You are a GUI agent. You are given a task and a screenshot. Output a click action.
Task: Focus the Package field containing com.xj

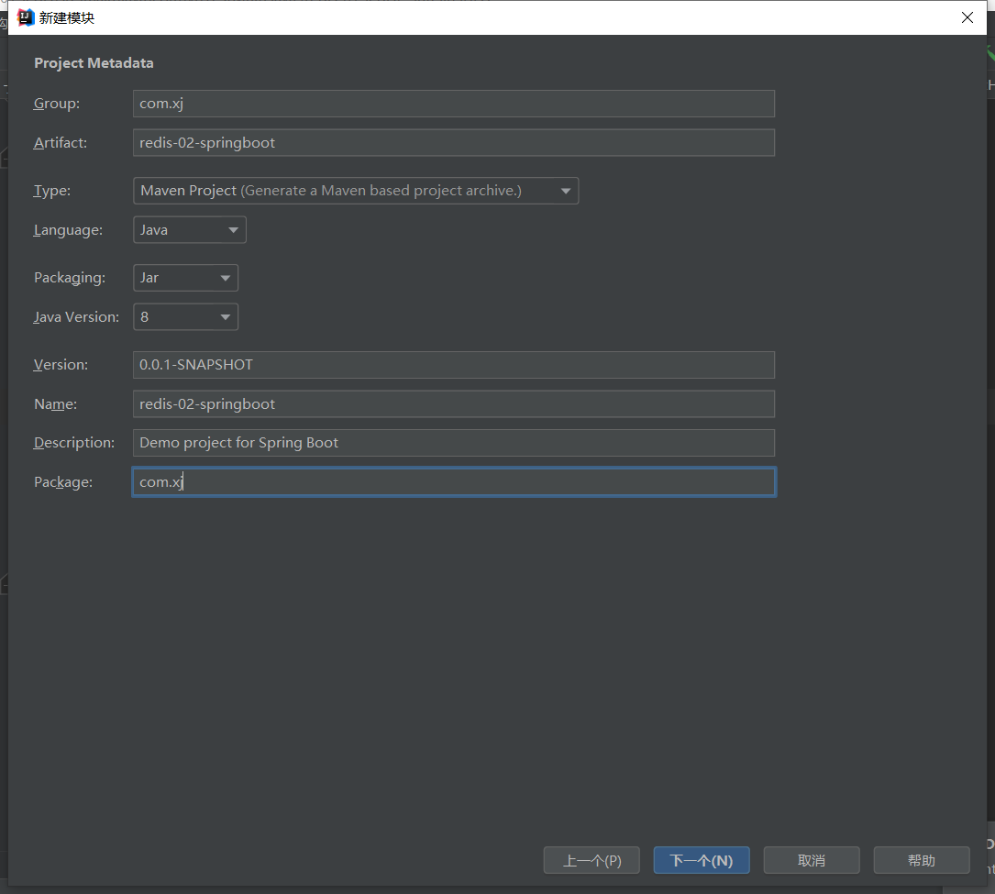coord(453,482)
